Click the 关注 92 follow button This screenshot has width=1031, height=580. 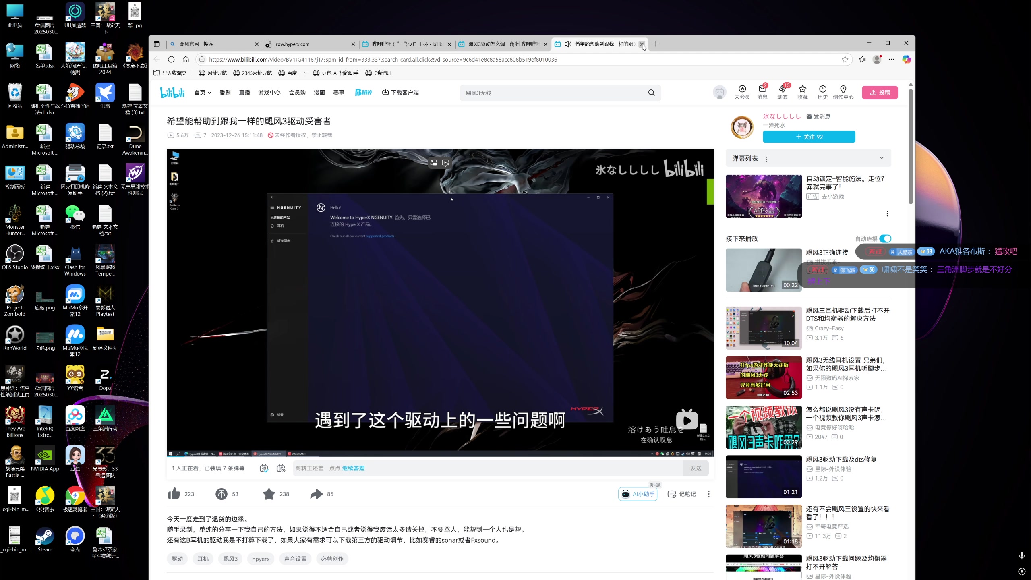809,137
